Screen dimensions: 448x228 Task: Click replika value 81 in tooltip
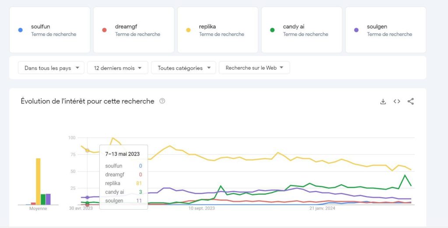139,183
